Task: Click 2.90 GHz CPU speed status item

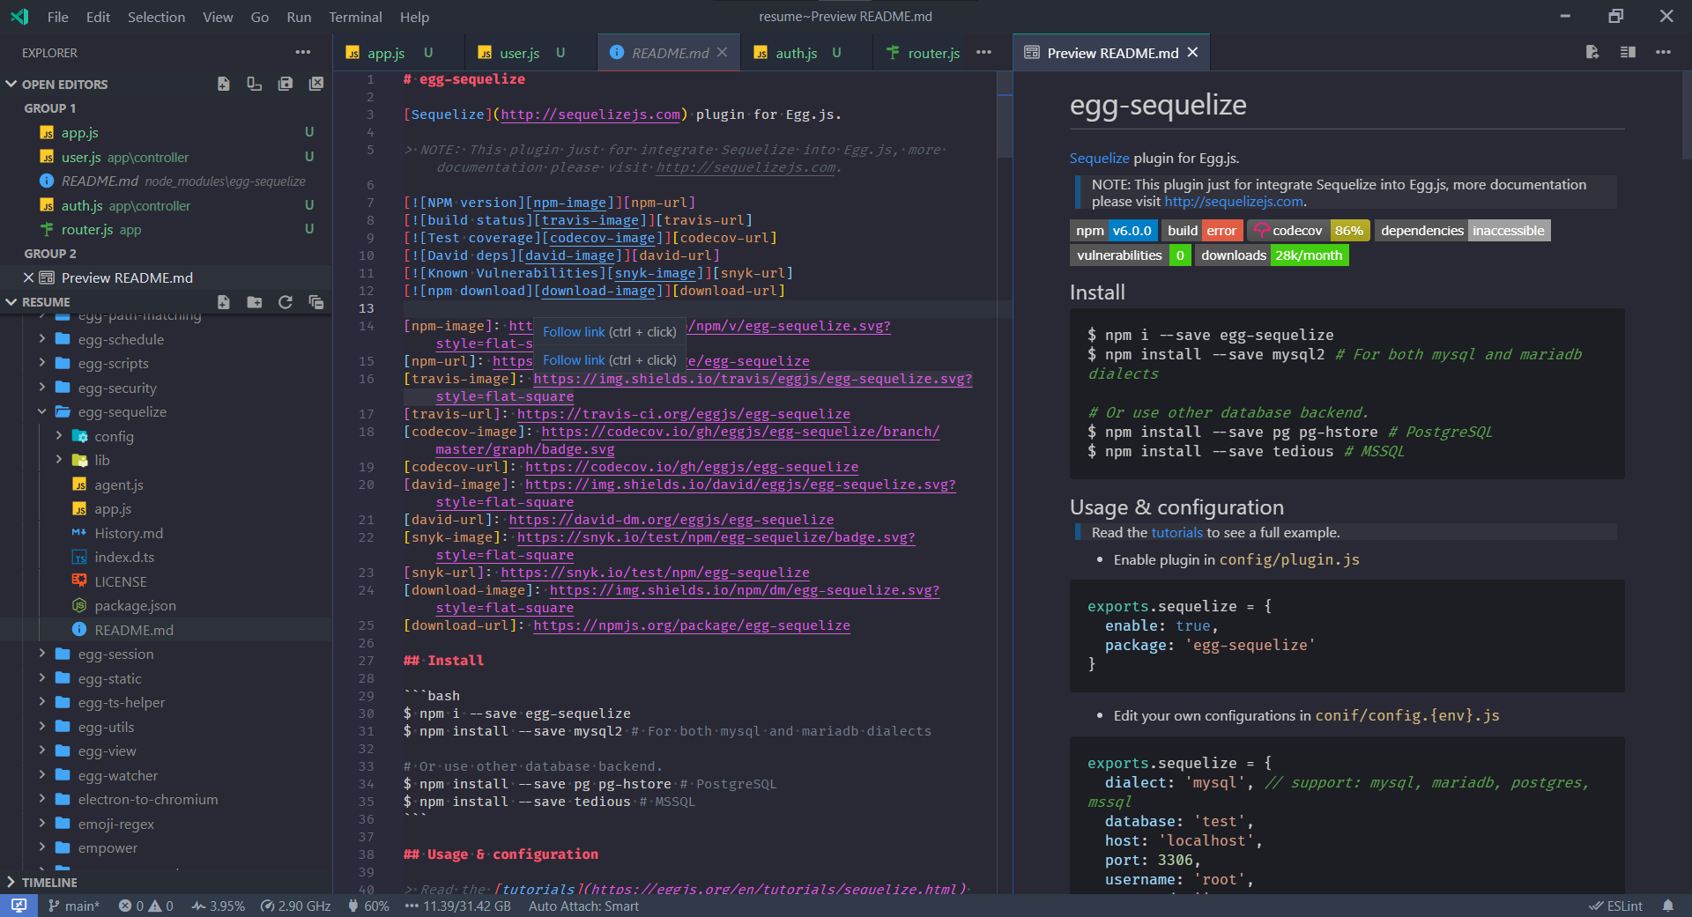Action: [x=296, y=906]
